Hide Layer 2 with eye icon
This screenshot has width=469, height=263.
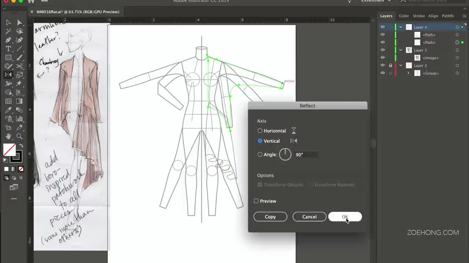[383, 65]
